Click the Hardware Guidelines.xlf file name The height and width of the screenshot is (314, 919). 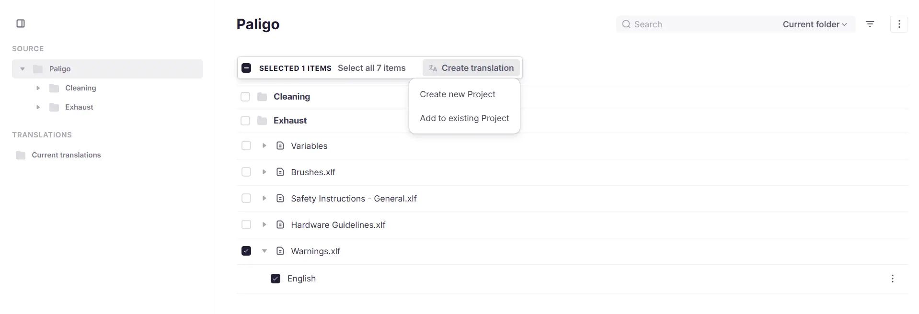coord(338,225)
